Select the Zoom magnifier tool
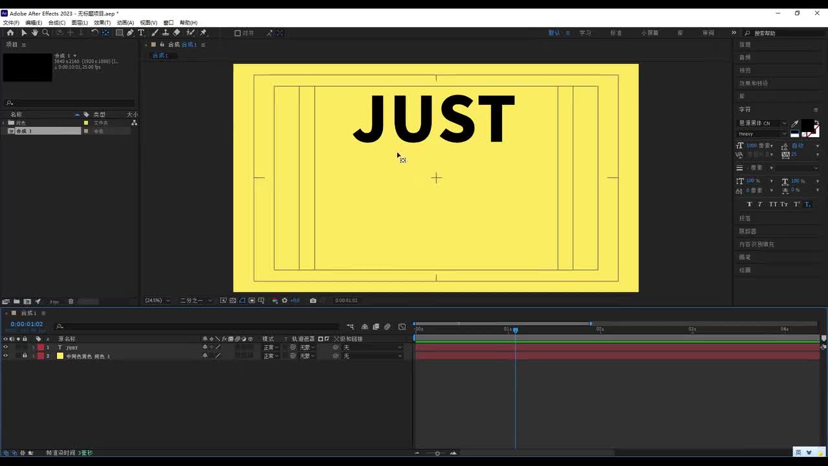Image resolution: width=828 pixels, height=466 pixels. pos(45,32)
